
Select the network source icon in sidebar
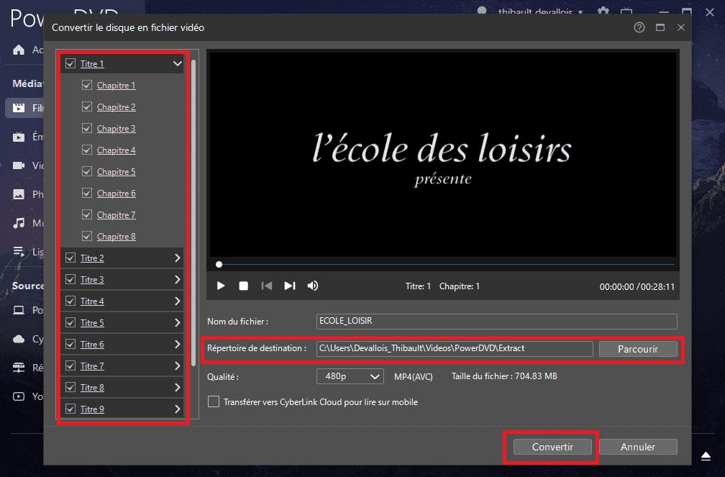[x=19, y=368]
